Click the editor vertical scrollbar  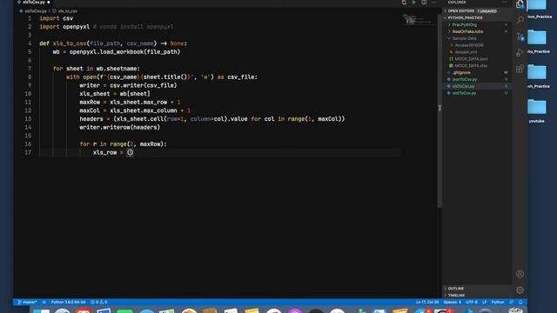(440, 110)
